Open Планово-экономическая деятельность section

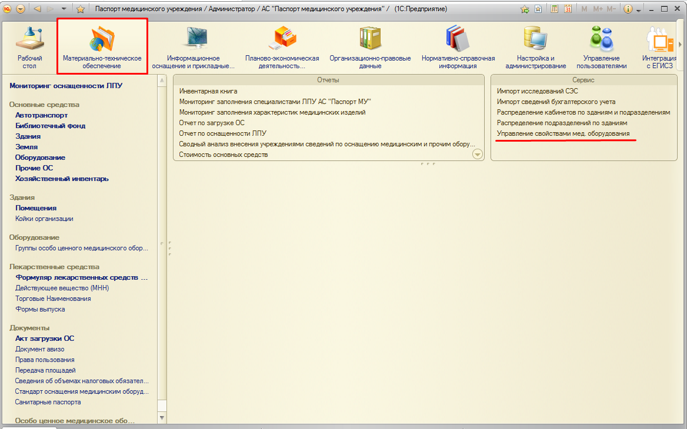pos(282,46)
